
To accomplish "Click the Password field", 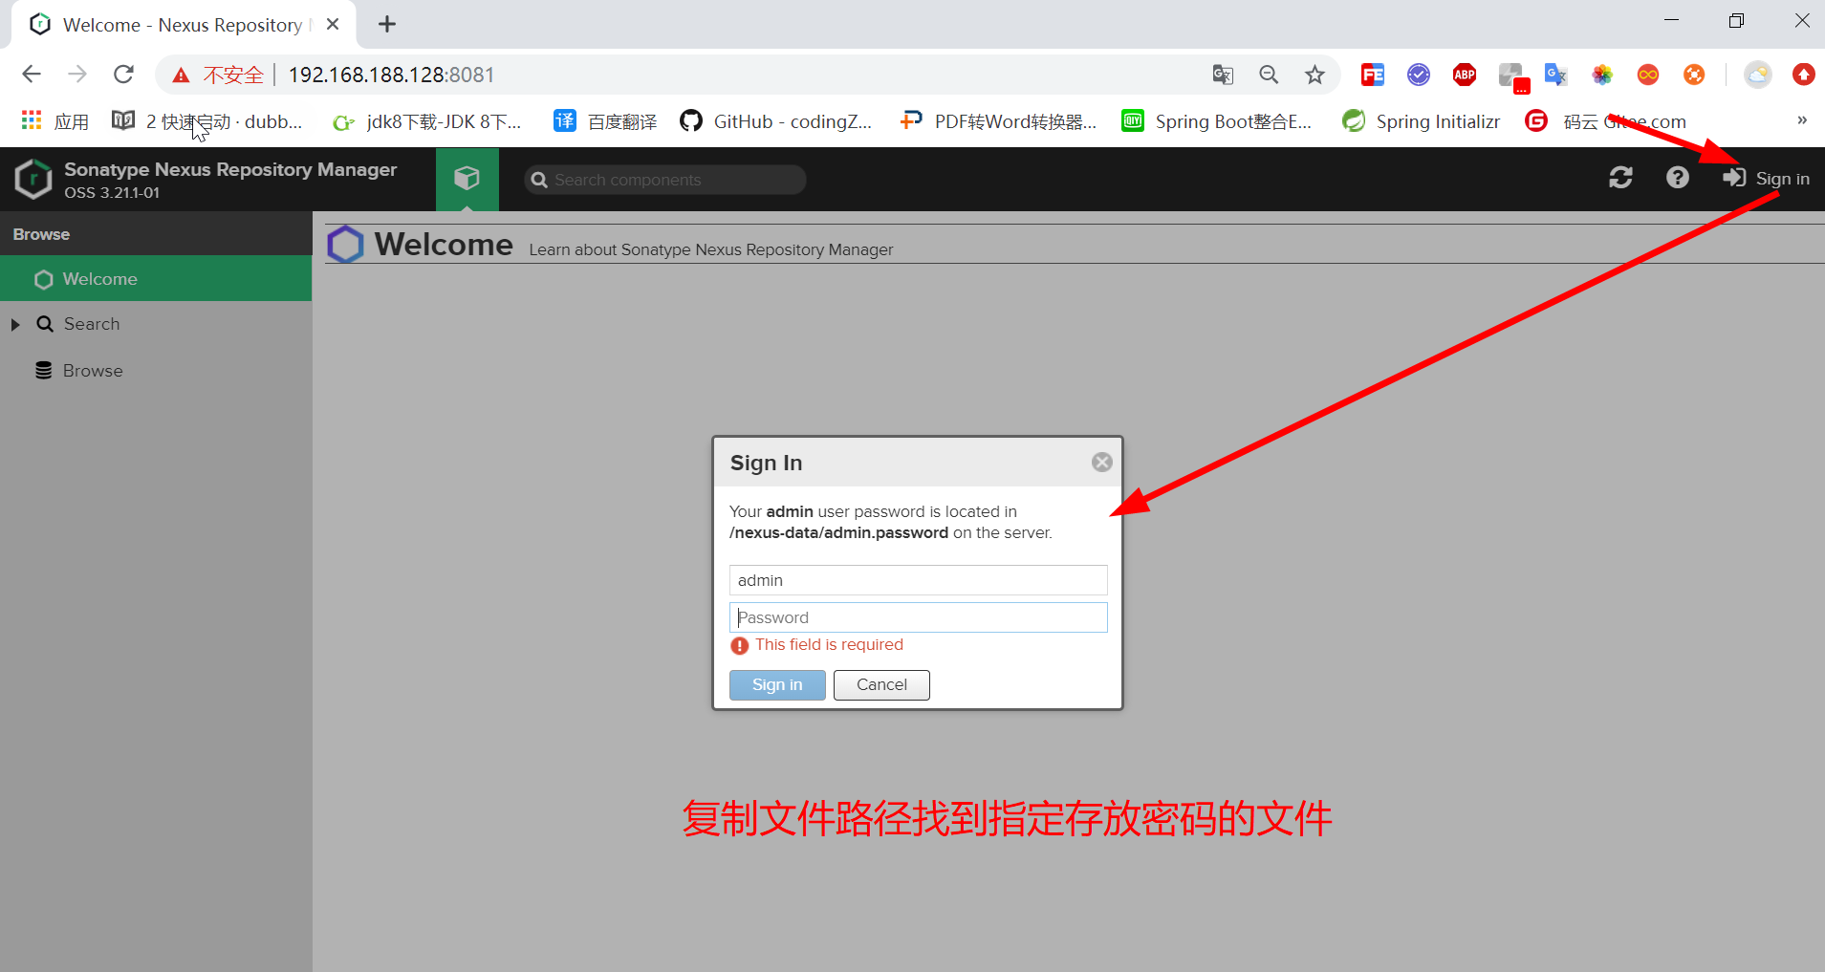I will pyautogui.click(x=918, y=617).
